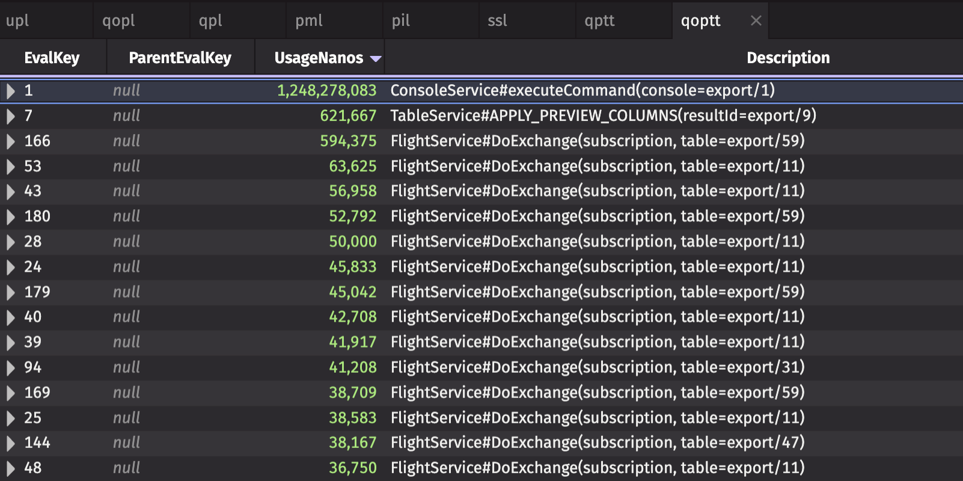Select the pml tab
The height and width of the screenshot is (481, 963).
[309, 21]
